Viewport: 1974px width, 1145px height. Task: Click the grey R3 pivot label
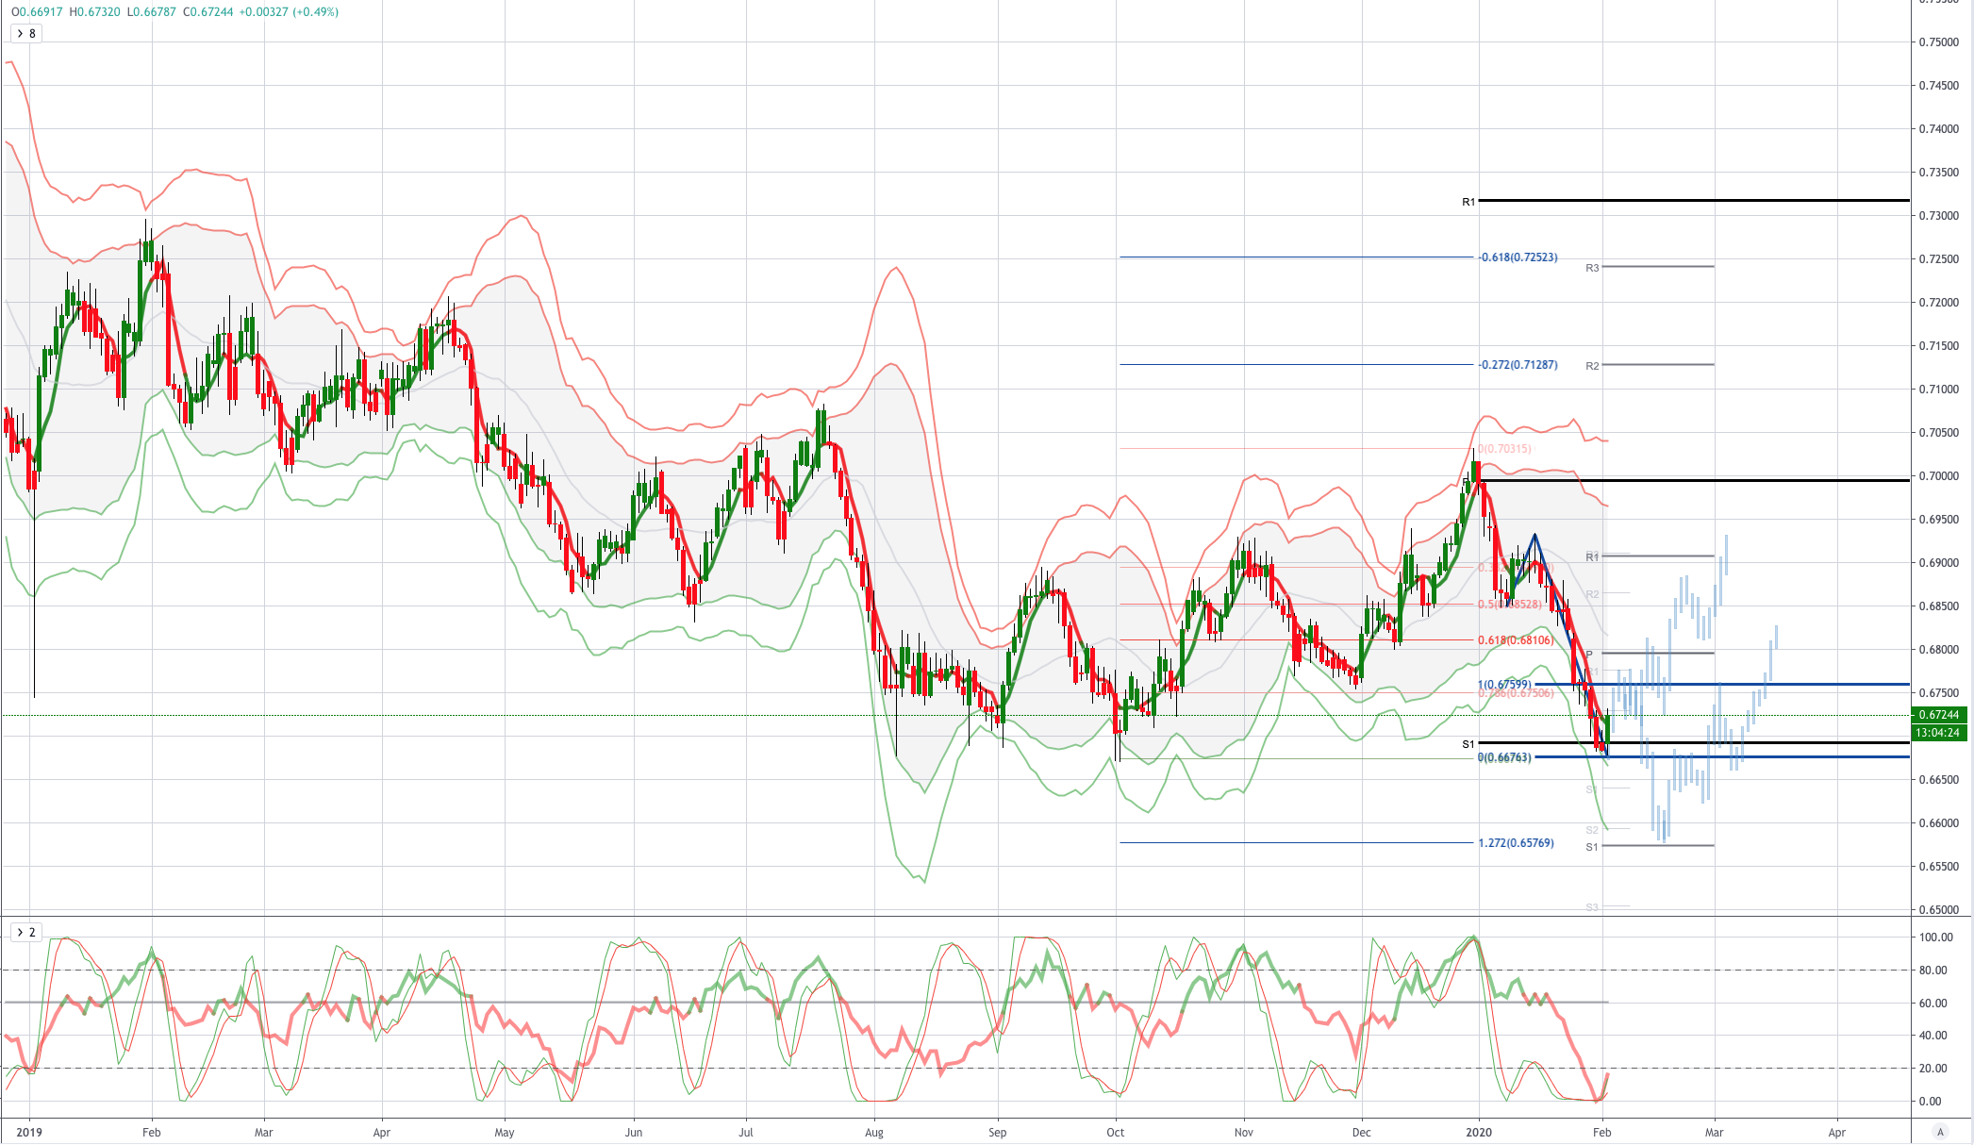(x=1592, y=268)
